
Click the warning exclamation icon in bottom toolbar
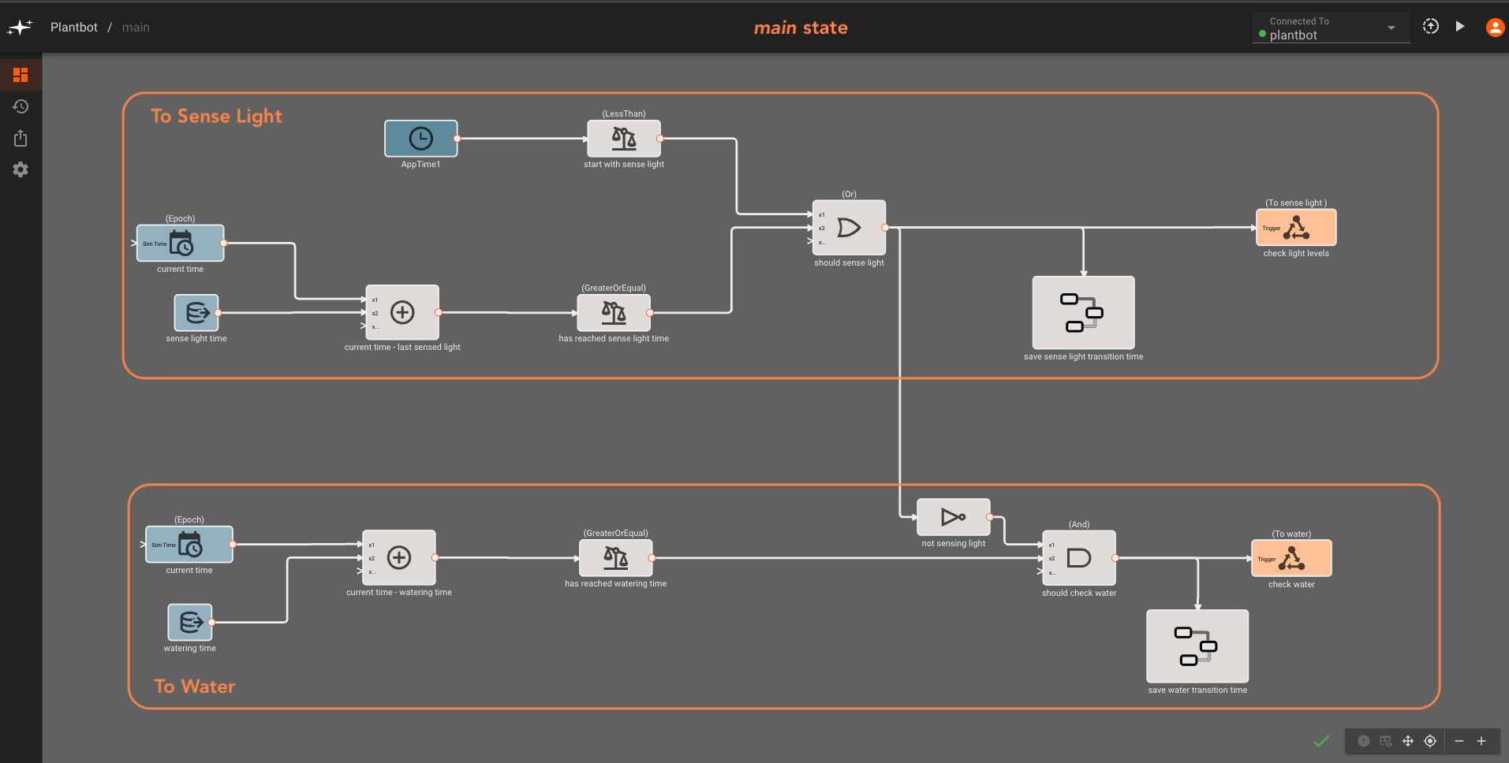(x=1364, y=741)
